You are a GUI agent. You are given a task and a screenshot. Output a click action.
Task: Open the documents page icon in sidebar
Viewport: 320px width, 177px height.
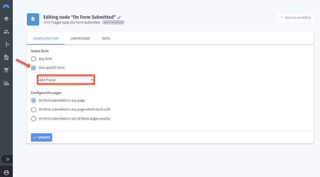click(6, 57)
